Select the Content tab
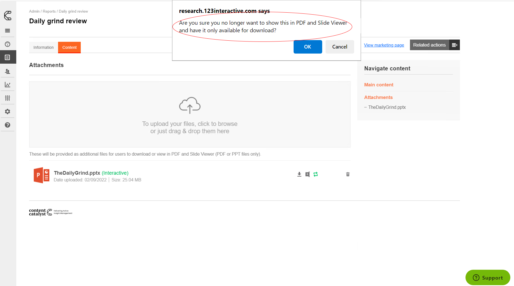Image resolution: width=514 pixels, height=286 pixels. [69, 47]
